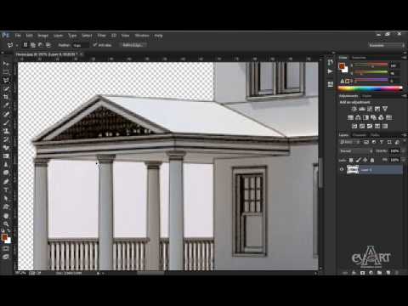This screenshot has height=306, width=408.
Task: Select the Brush tool
Action: tap(6, 122)
